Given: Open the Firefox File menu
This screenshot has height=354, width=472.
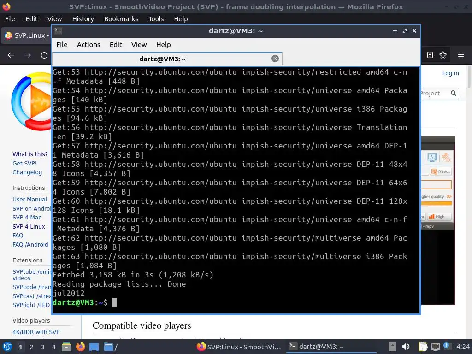Looking at the screenshot, I should (x=10, y=19).
